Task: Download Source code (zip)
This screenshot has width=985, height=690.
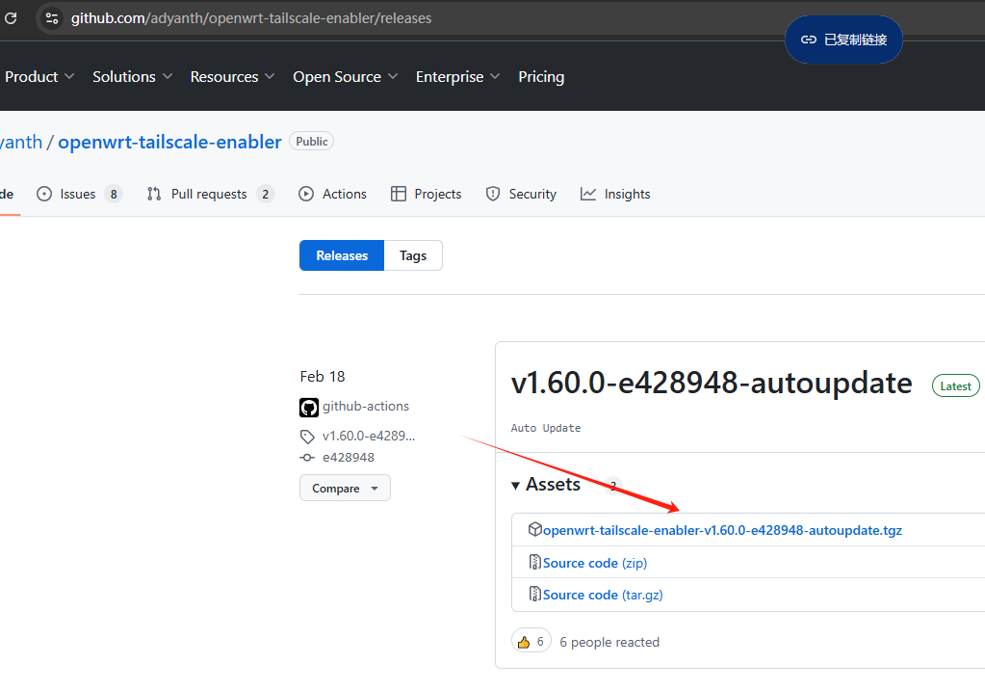Action: tap(595, 563)
